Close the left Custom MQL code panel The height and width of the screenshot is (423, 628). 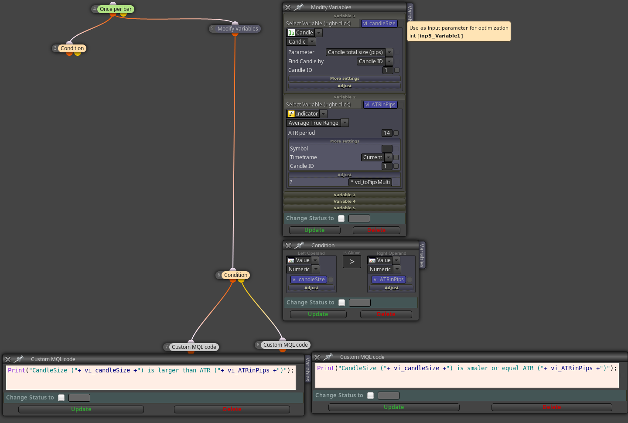tap(8, 359)
